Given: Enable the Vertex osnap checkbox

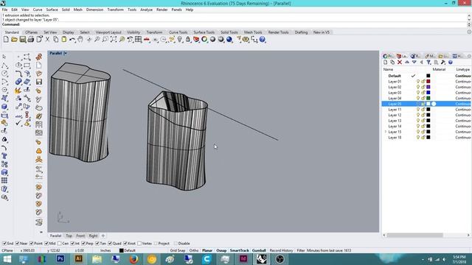Looking at the screenshot, I should [139, 244].
